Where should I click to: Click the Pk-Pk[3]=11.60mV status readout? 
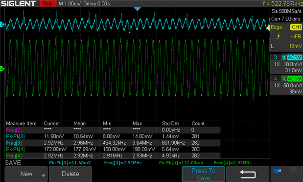(x=70, y=163)
